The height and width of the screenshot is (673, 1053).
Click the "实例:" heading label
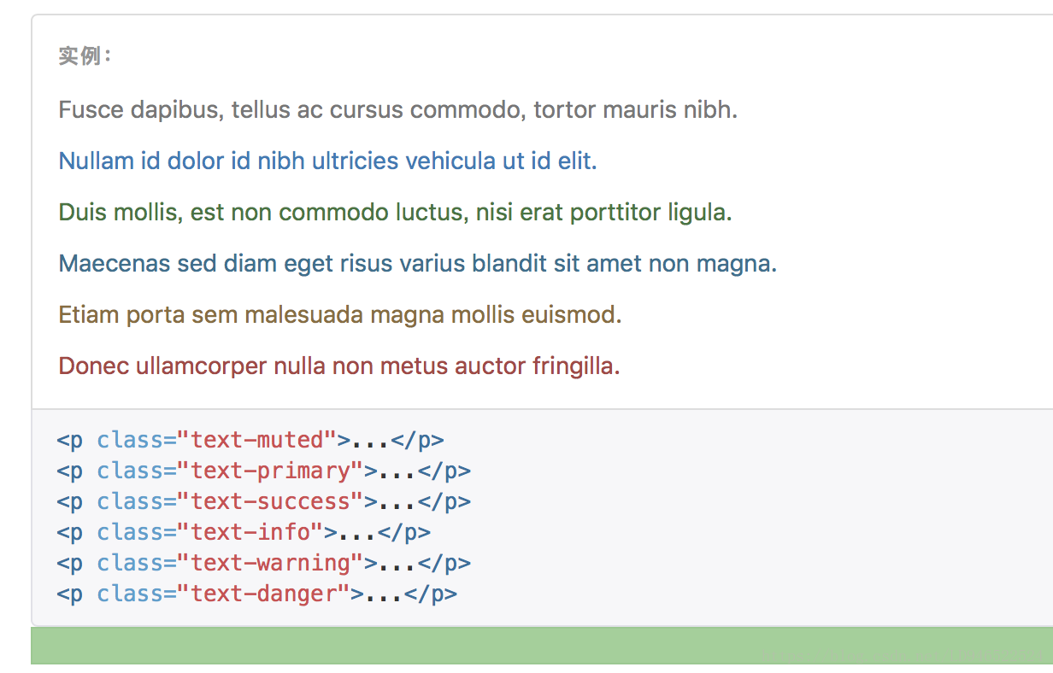(x=85, y=56)
